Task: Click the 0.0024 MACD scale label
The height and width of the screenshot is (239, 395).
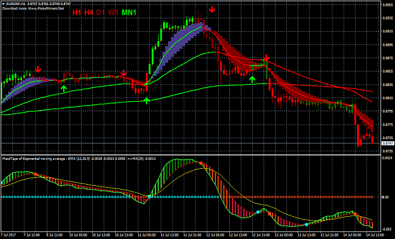Action: (x=387, y=158)
